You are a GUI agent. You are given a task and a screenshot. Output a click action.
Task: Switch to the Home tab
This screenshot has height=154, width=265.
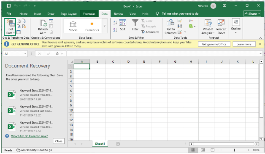click(x=24, y=14)
